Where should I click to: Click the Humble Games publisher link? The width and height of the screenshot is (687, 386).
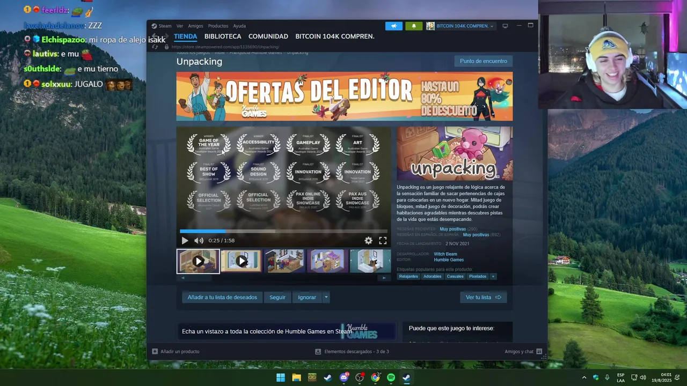(449, 260)
